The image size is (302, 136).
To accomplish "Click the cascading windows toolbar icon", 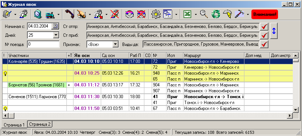I will [168, 14].
